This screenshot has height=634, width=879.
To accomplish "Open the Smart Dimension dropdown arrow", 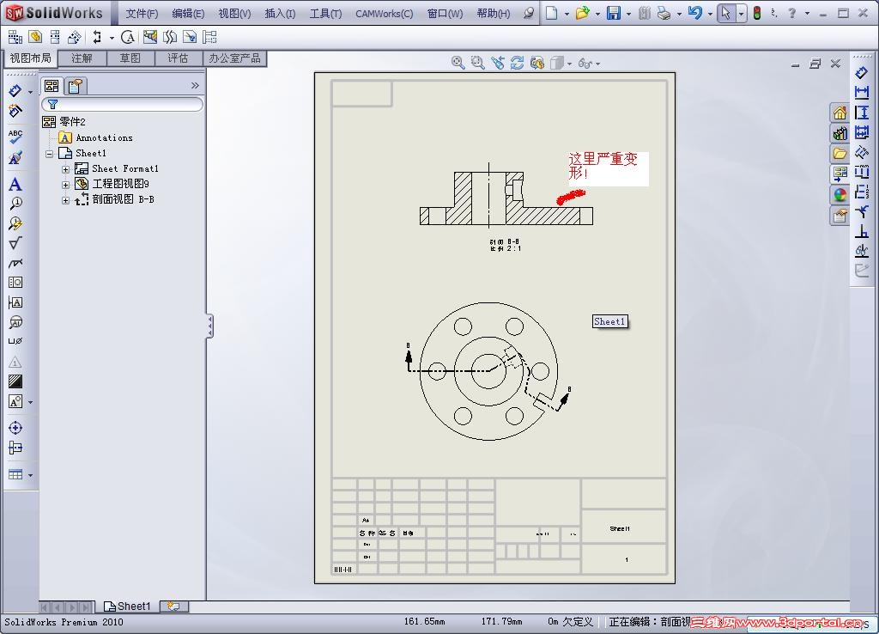I will click(x=30, y=91).
